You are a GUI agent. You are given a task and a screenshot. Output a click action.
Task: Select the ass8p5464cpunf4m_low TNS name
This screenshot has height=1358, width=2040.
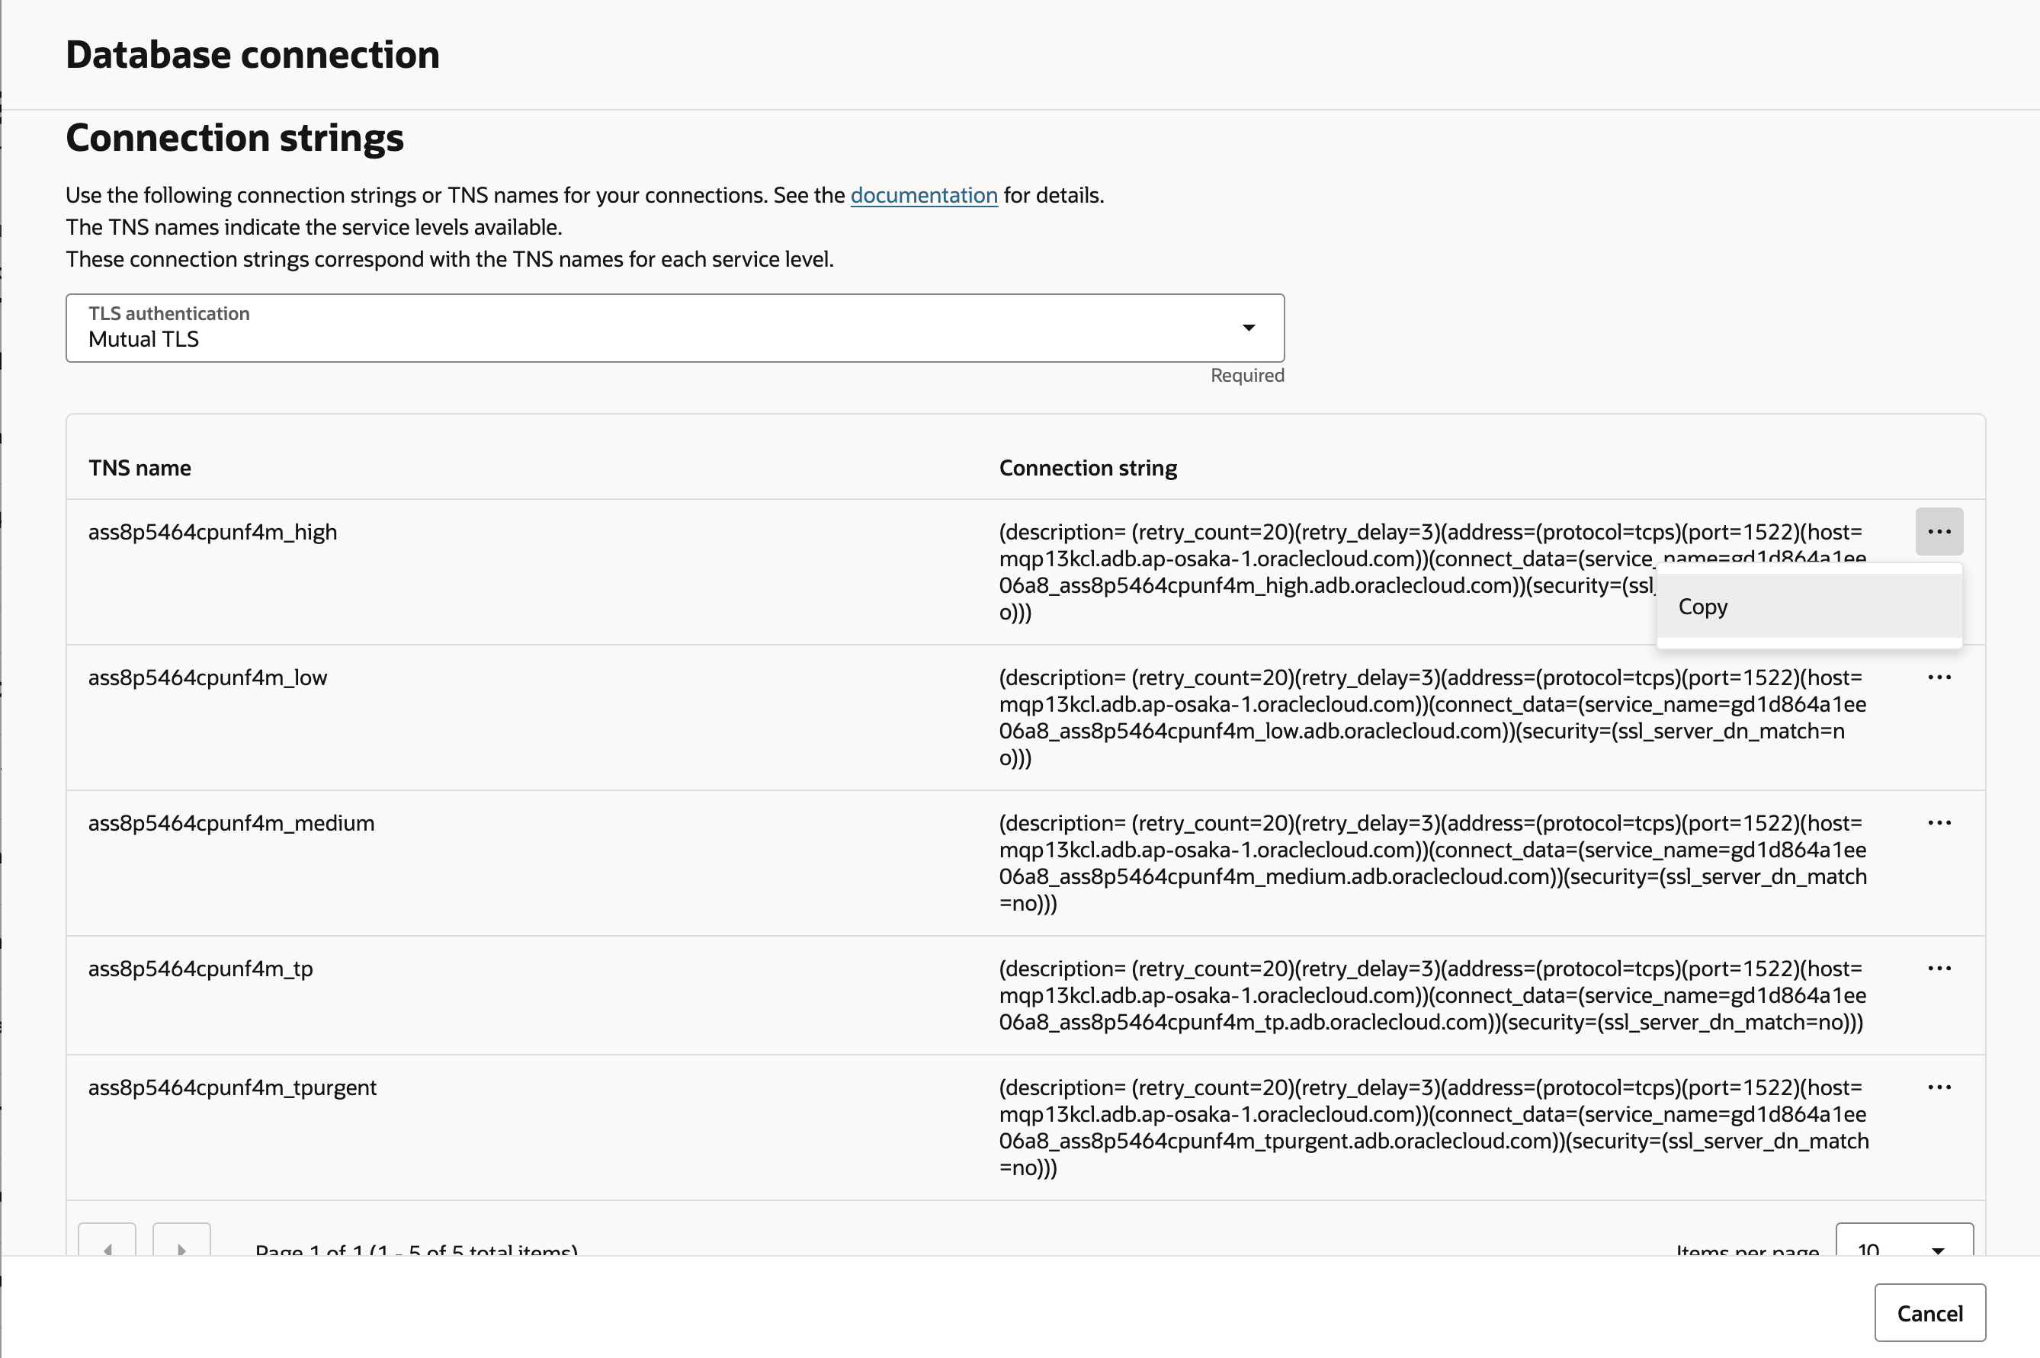(207, 677)
